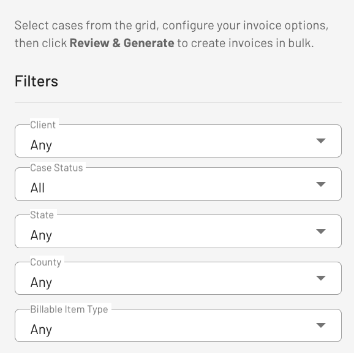Click the County field label
The height and width of the screenshot is (353, 354).
(46, 262)
